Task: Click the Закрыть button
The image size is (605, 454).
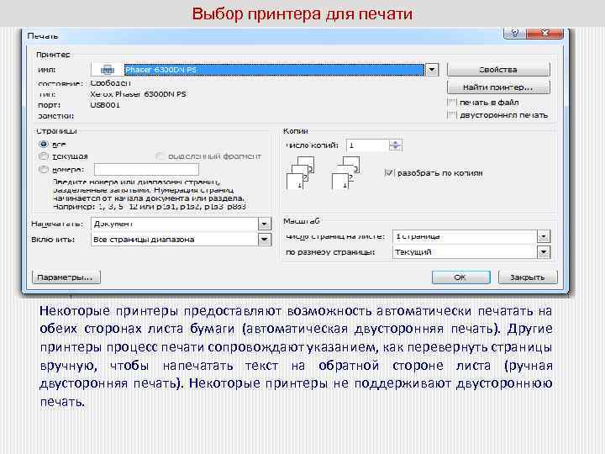Action: click(528, 277)
